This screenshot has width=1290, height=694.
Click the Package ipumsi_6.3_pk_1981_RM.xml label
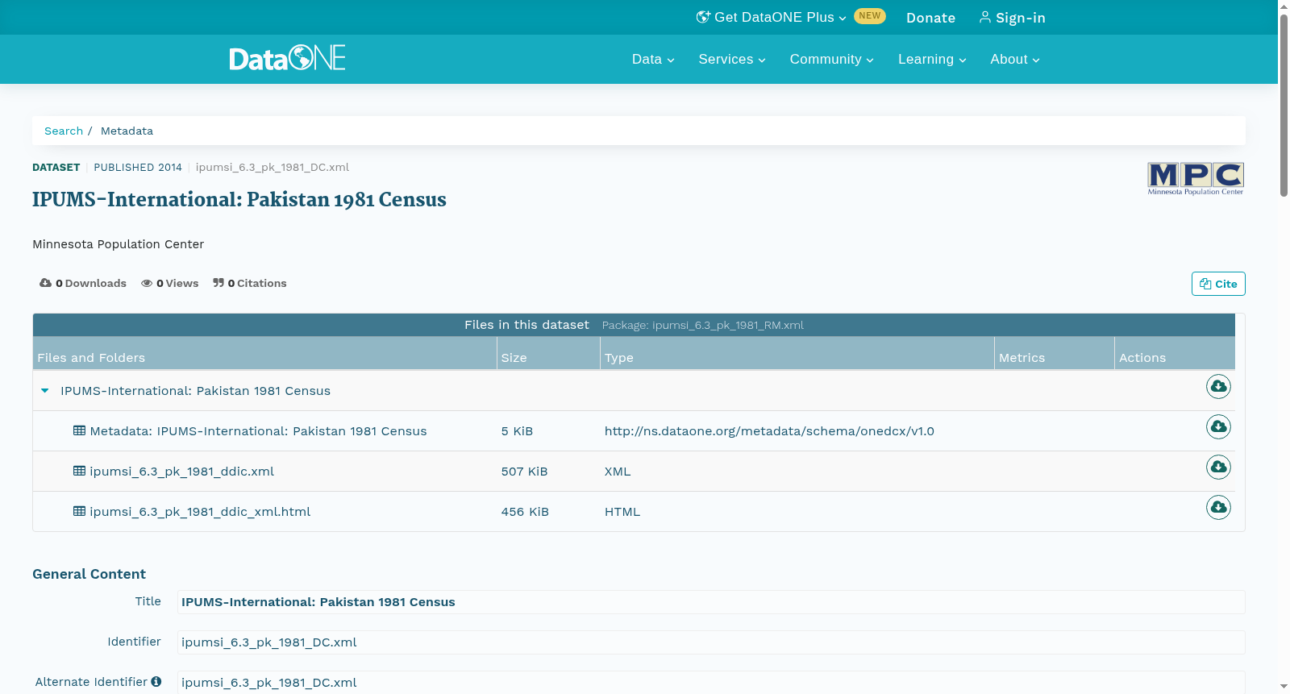(x=703, y=325)
